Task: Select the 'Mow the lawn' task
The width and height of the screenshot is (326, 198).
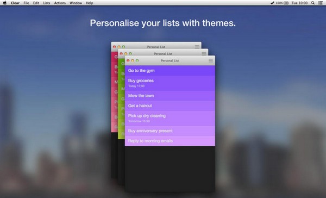Action: (x=170, y=96)
